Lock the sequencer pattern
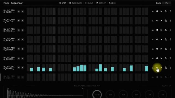175x98 pixels. (x=112, y=3)
